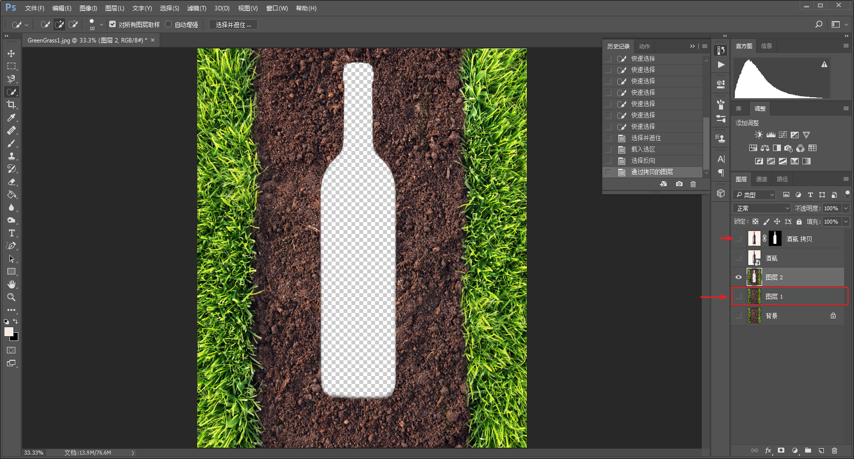Viewport: 854px width, 459px height.
Task: Toggle Sample All Layers checkbox
Action: 113,24
